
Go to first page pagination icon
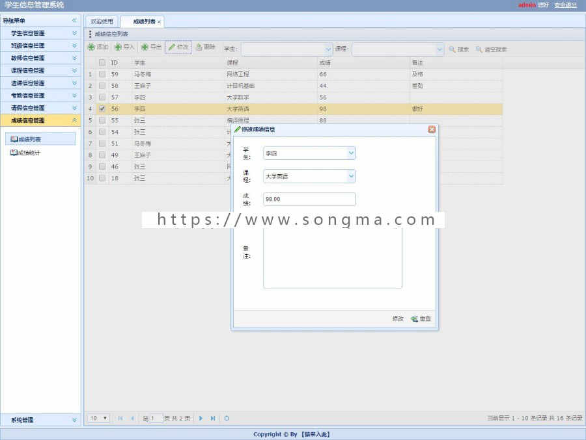[x=120, y=419]
